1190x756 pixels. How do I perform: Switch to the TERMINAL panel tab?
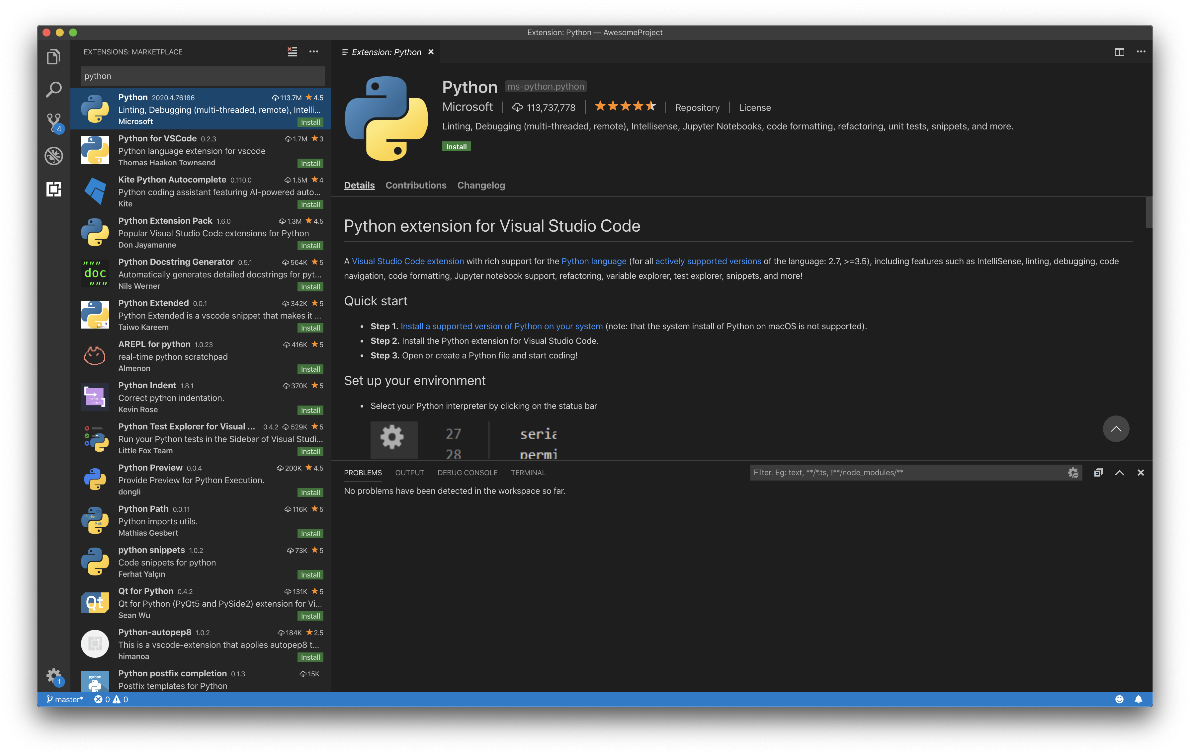528,473
